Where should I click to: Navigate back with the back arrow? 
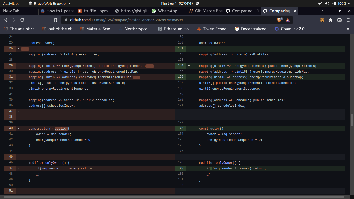(5, 20)
